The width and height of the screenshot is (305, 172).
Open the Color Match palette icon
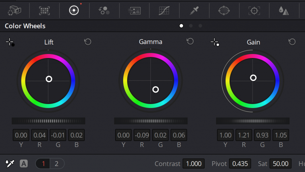point(44,11)
